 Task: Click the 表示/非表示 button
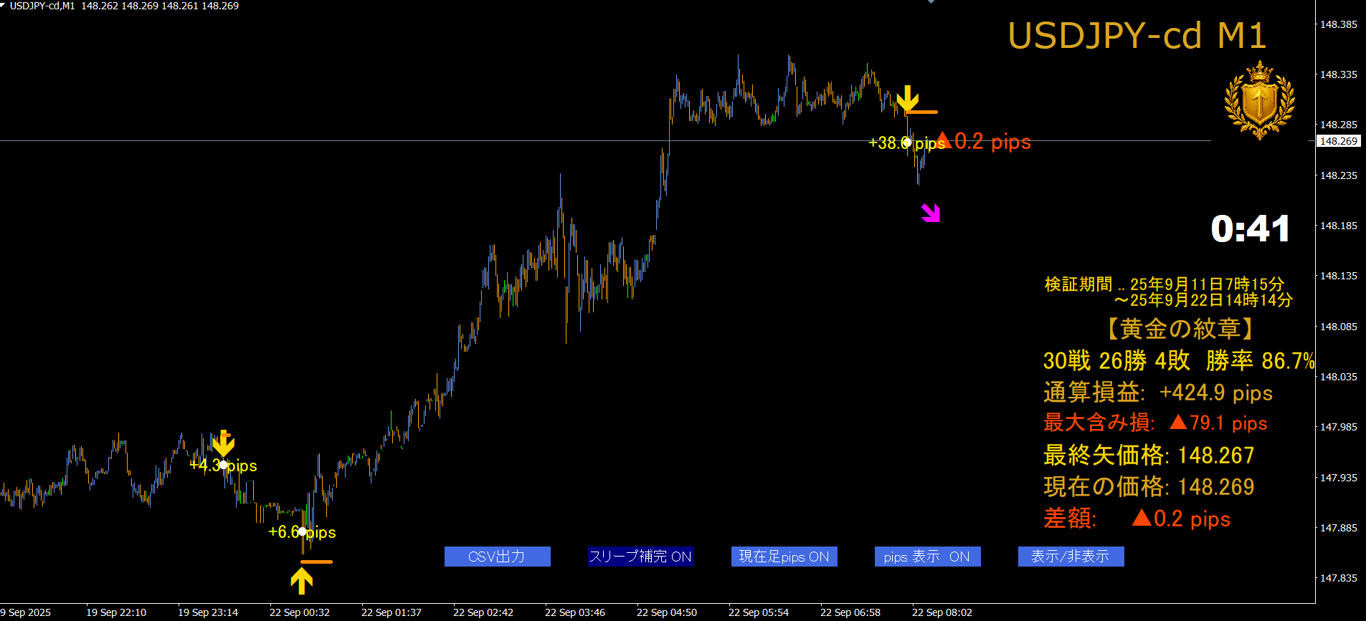[x=1071, y=557]
